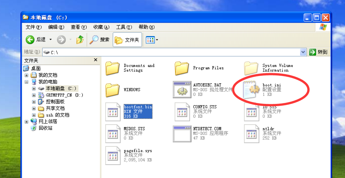This screenshot has width=345, height=178.
Task: Expand 本地磁盘 (C:) tree node
Action: click(x=34, y=89)
